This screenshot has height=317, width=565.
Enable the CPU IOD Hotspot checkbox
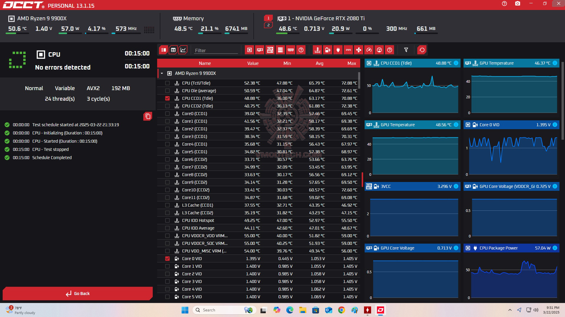pyautogui.click(x=167, y=220)
